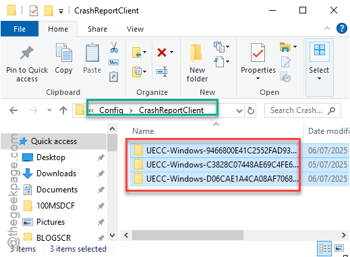Select Quick access in navigation pane
This screenshot has width=350, height=257.
pyautogui.click(x=54, y=141)
